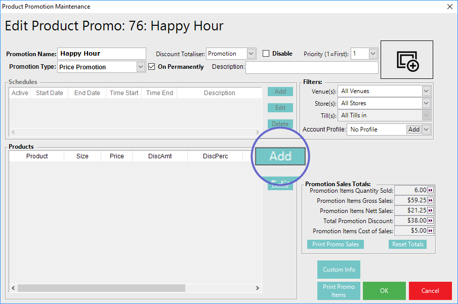The height and width of the screenshot is (304, 458).
Task: Click the green OK button
Action: pos(384,291)
